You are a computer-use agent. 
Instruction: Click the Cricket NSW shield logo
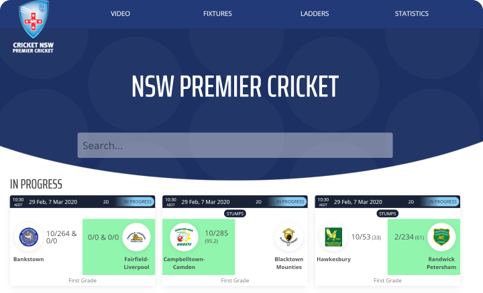pyautogui.click(x=34, y=19)
